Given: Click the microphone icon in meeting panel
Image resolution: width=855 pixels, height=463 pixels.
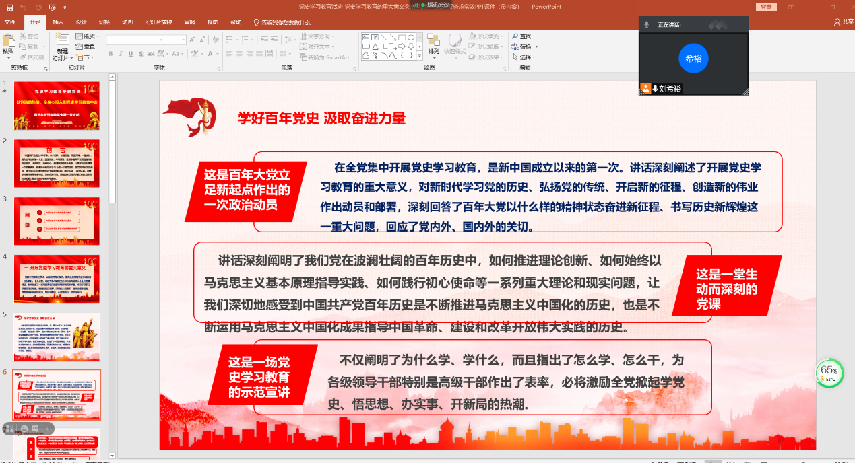Looking at the screenshot, I should tap(647, 24).
